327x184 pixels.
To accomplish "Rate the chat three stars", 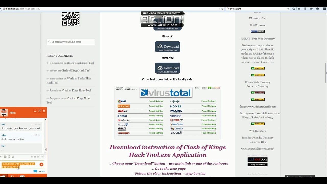I will coord(38,157).
